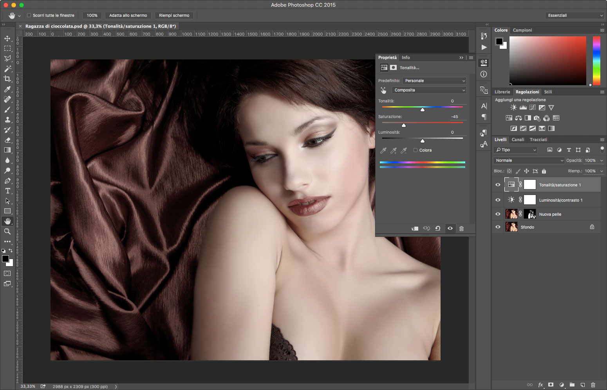Click the delete adjustment trash icon in Proprietà
The image size is (607, 390).
click(461, 229)
